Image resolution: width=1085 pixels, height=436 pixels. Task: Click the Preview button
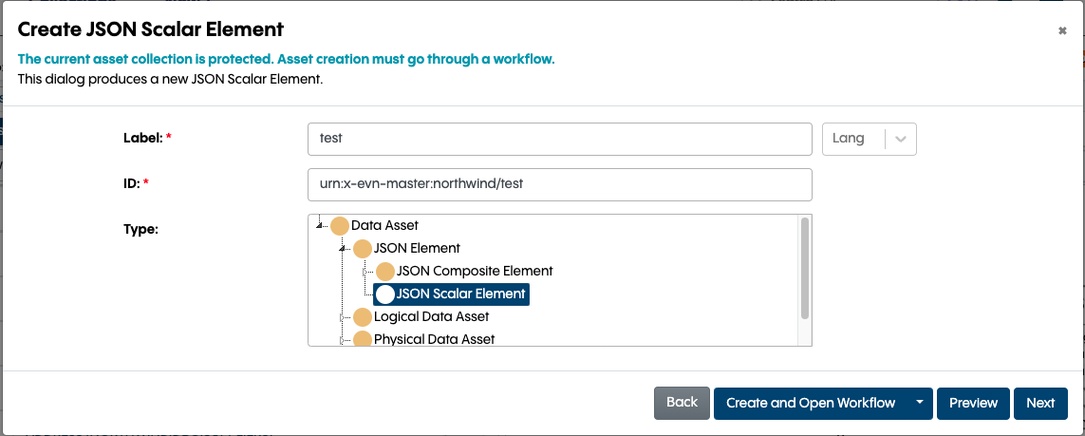pos(973,403)
